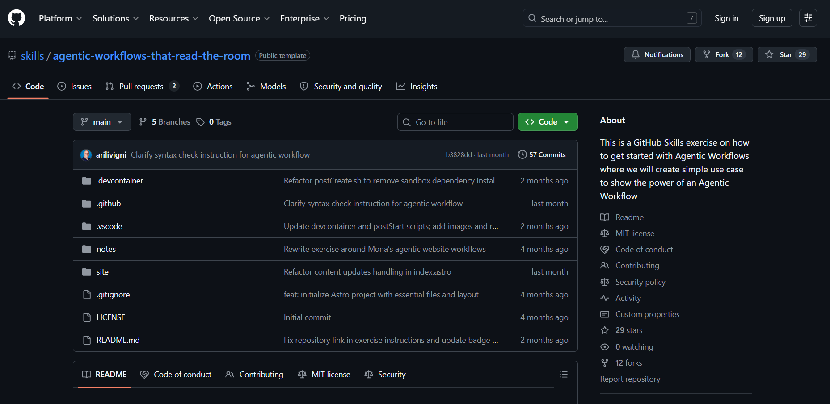Click the scale icon beside MIT license in About
The width and height of the screenshot is (830, 404).
pos(605,233)
